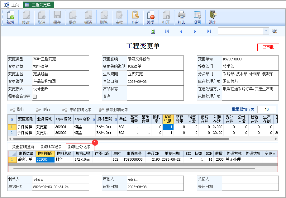Click the batch row count field

266,109
